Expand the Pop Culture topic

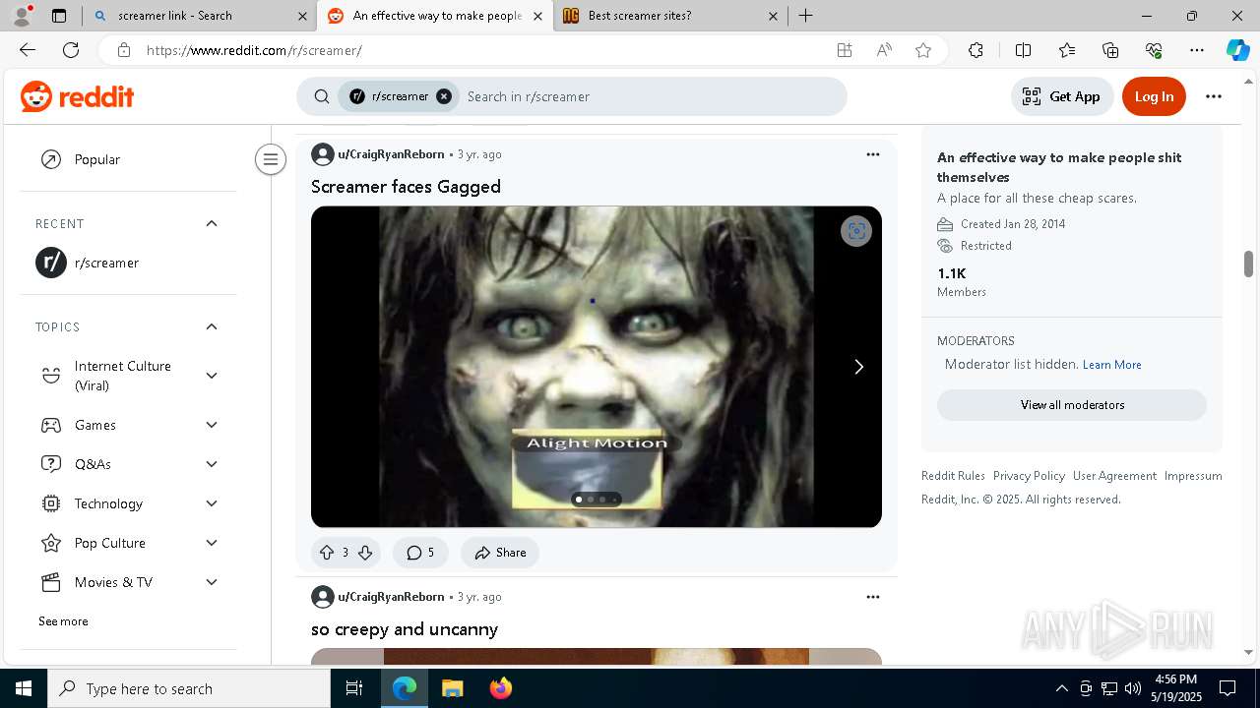[212, 543]
